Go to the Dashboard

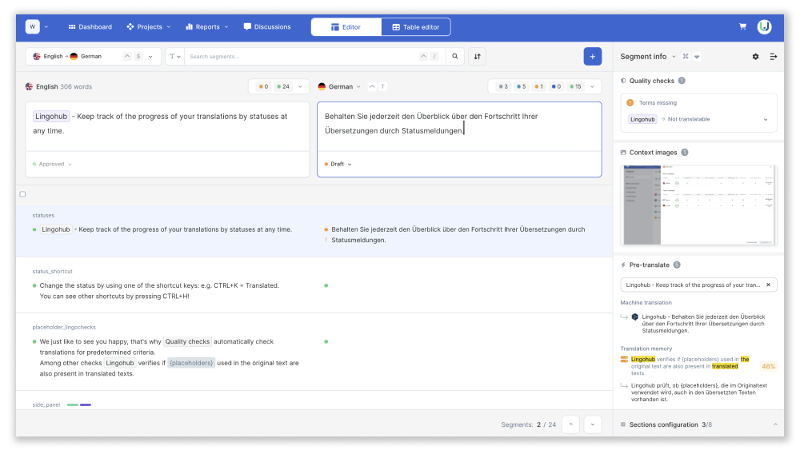click(x=90, y=27)
